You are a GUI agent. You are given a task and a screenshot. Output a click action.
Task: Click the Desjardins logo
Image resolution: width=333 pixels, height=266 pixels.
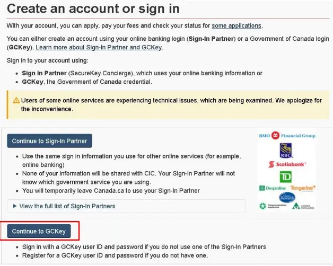[273, 188]
